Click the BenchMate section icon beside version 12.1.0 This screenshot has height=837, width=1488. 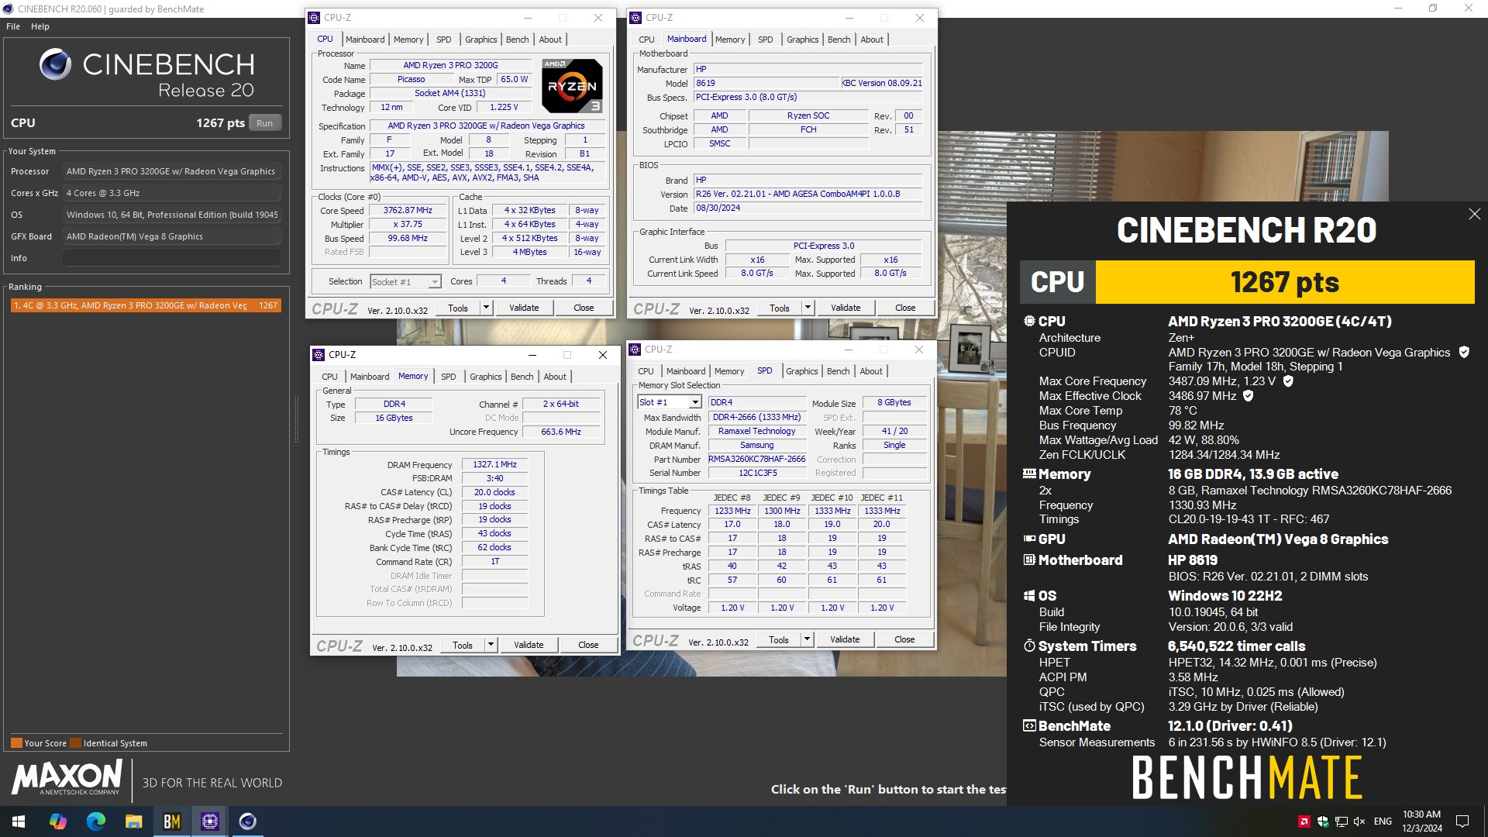1029,726
